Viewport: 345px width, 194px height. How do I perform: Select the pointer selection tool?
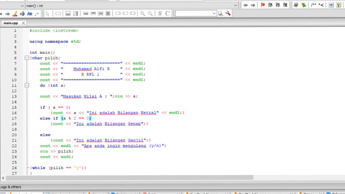pos(48,13)
